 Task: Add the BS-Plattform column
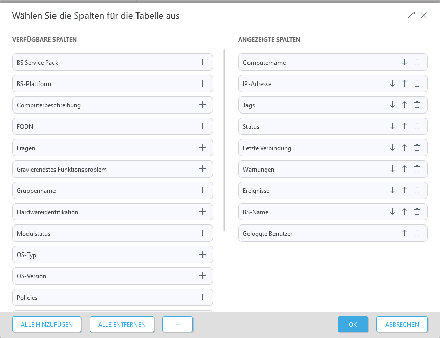(202, 83)
